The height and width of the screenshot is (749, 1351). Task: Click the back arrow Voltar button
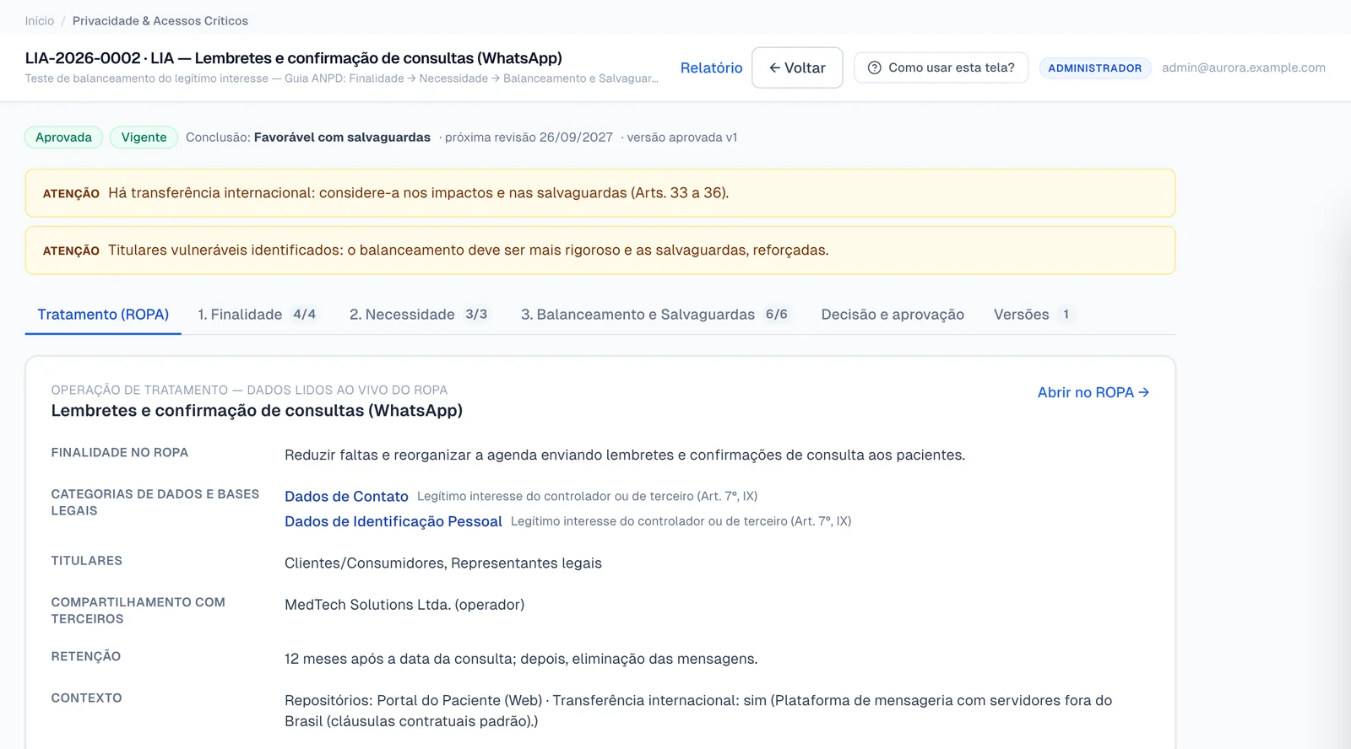(797, 67)
